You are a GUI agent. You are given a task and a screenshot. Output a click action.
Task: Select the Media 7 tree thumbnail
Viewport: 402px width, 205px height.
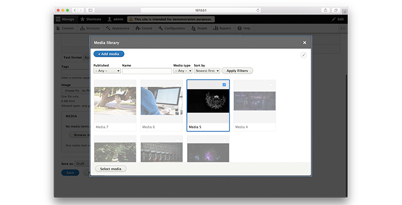click(x=115, y=101)
